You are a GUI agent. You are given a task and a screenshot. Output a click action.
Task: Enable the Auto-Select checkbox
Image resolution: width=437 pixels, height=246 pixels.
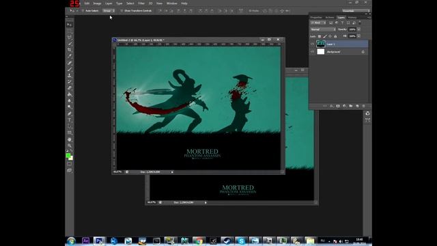83,11
